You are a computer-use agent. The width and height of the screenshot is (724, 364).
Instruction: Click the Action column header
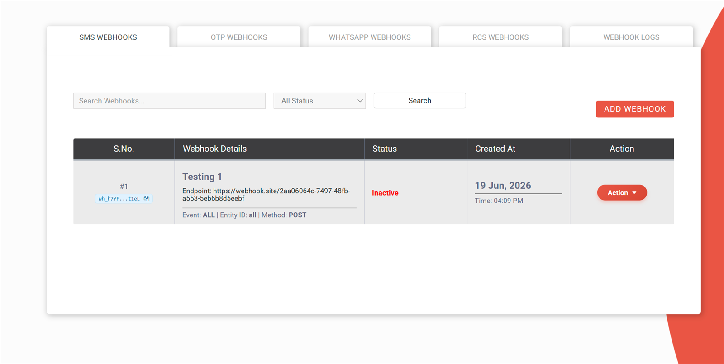(x=622, y=149)
